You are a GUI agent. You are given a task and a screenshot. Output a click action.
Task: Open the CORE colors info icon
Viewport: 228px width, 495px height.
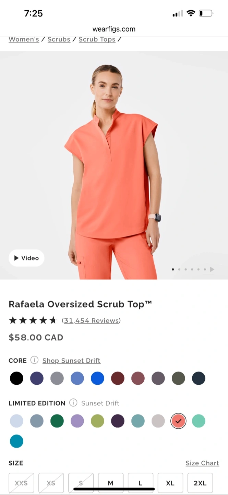tap(34, 360)
